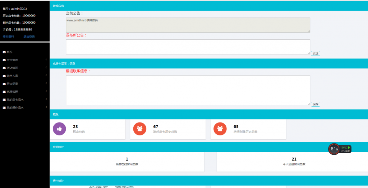Open the 代理管理 sidebar menu item
The height and width of the screenshot is (188, 368).
[x=25, y=92]
